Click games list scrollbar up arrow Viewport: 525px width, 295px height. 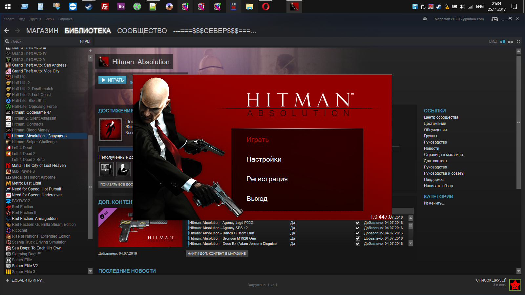pos(90,58)
